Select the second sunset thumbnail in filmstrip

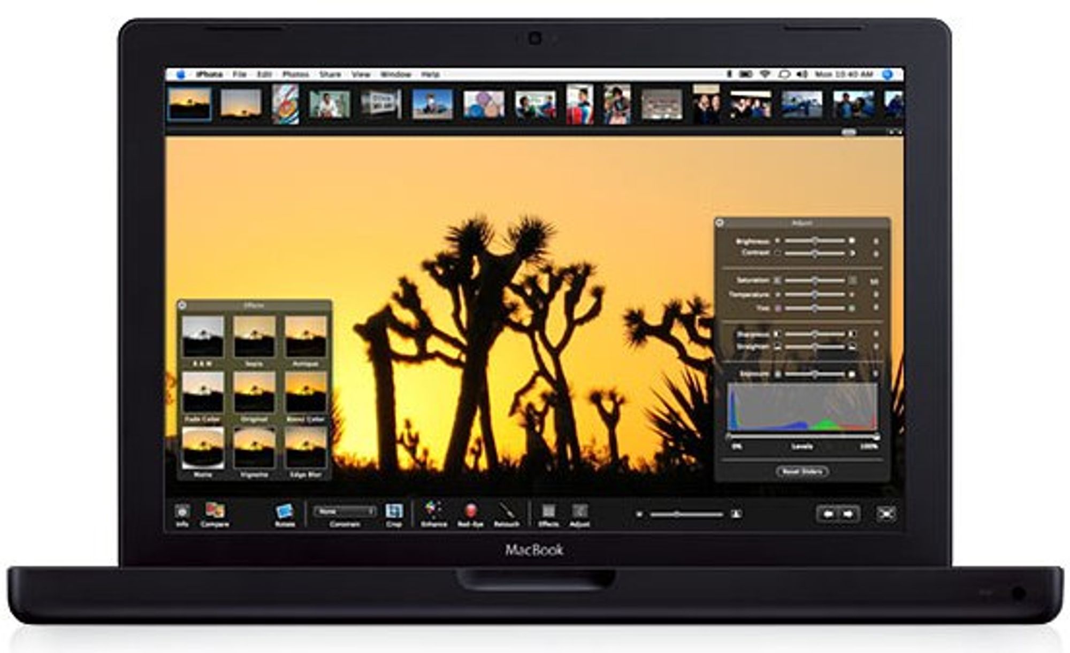click(x=241, y=103)
